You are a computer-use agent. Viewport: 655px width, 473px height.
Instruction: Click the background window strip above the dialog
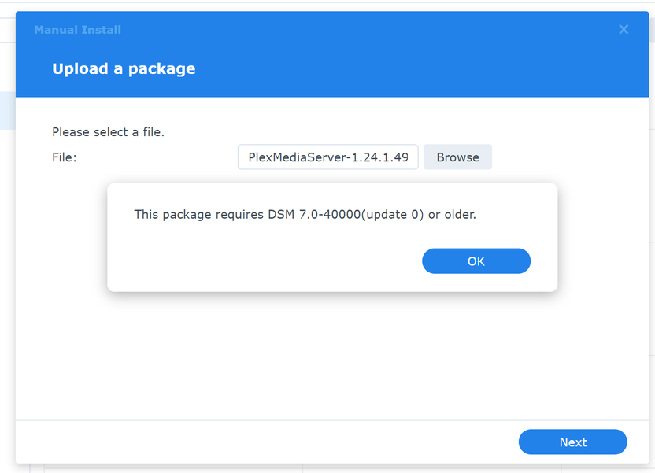pos(315,6)
